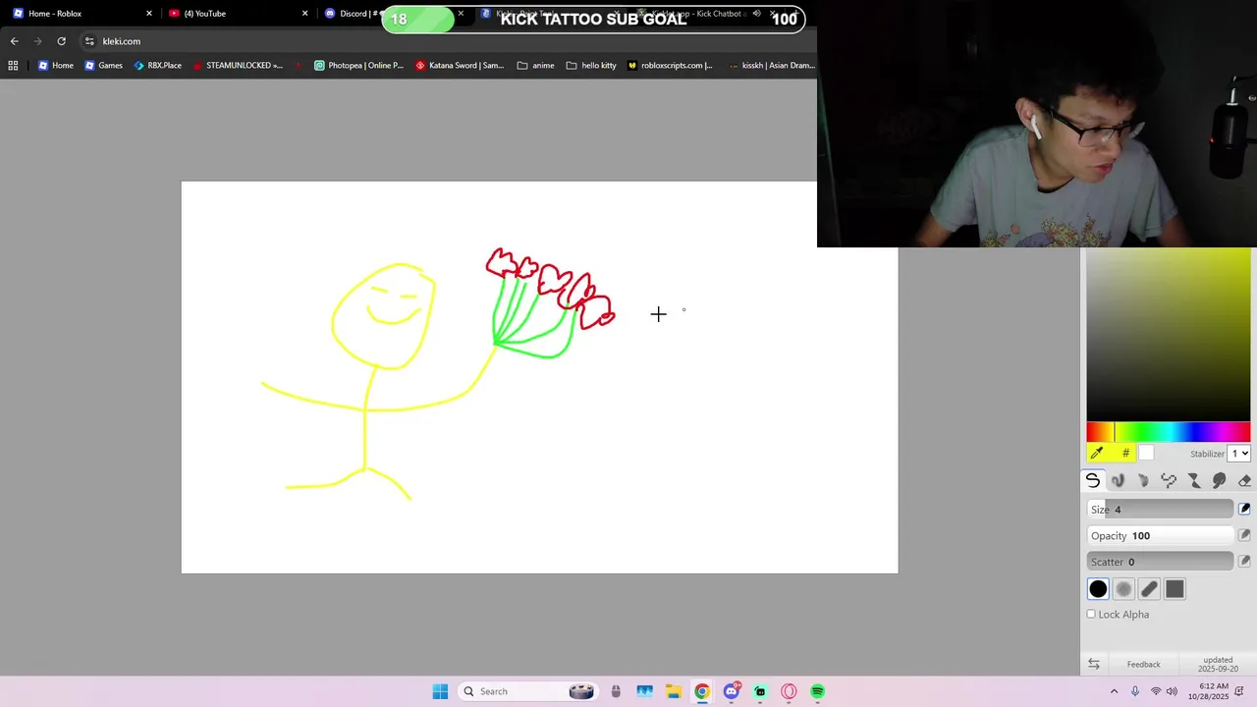The image size is (1257, 707).
Task: Open Spotify from the taskbar
Action: pos(817,691)
